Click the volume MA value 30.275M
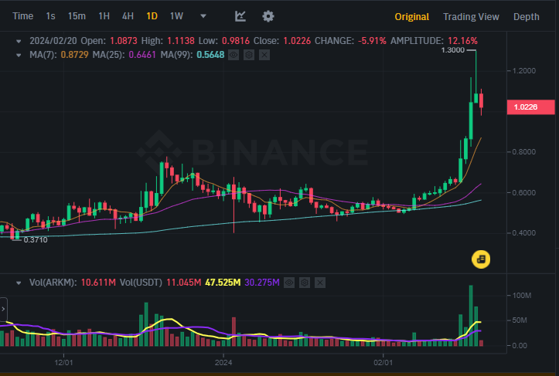Screen dimensions: 559x376 pos(262,283)
